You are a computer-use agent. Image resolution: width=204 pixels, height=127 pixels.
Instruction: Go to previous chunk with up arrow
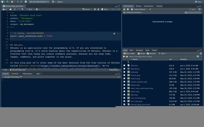95,9
